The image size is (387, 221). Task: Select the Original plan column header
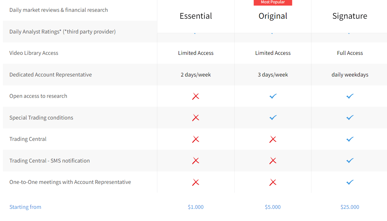coord(273,16)
